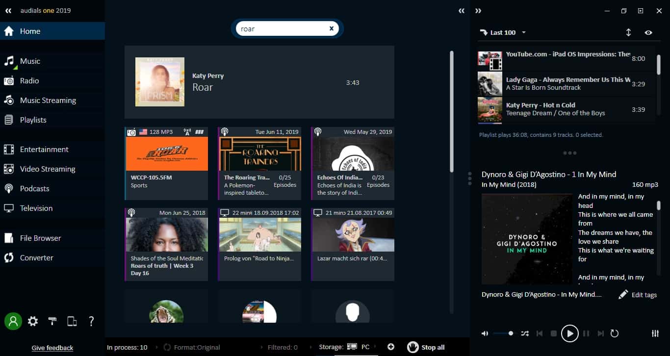This screenshot has height=356, width=670.
Task: Adjust the volume slider
Action: 504,333
